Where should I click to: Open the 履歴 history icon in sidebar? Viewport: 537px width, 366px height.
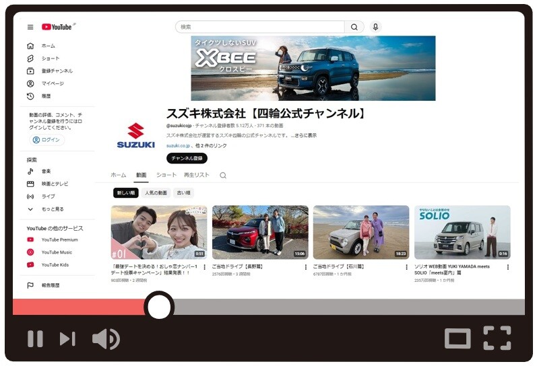[x=30, y=96]
